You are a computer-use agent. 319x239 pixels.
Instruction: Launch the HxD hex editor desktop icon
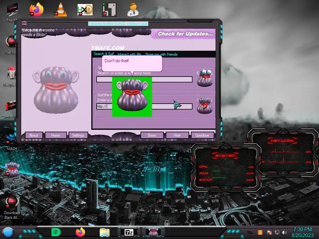85,10
